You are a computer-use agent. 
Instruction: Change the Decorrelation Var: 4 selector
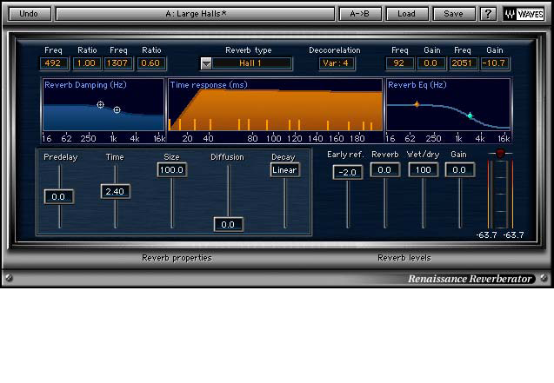pos(334,63)
